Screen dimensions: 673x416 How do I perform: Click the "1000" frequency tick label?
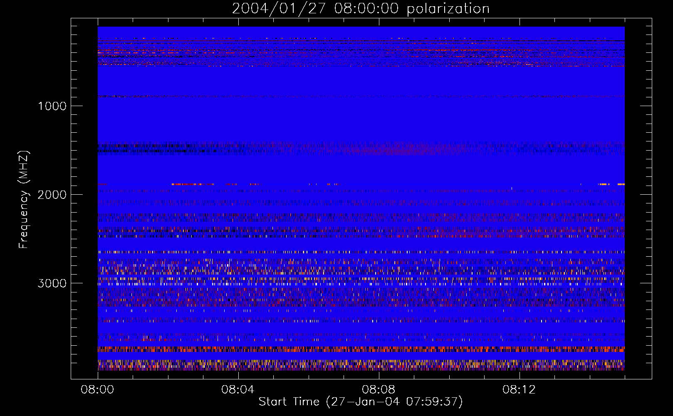pos(52,106)
